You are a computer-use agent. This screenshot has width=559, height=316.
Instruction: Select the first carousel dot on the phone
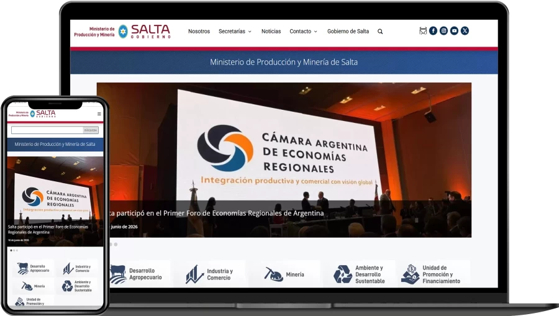pyautogui.click(x=11, y=250)
